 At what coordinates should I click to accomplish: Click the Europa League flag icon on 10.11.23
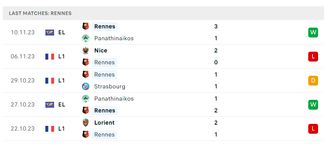pyautogui.click(x=50, y=32)
